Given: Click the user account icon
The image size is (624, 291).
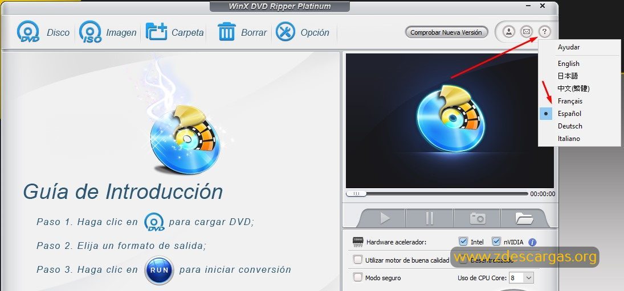Looking at the screenshot, I should (x=508, y=31).
